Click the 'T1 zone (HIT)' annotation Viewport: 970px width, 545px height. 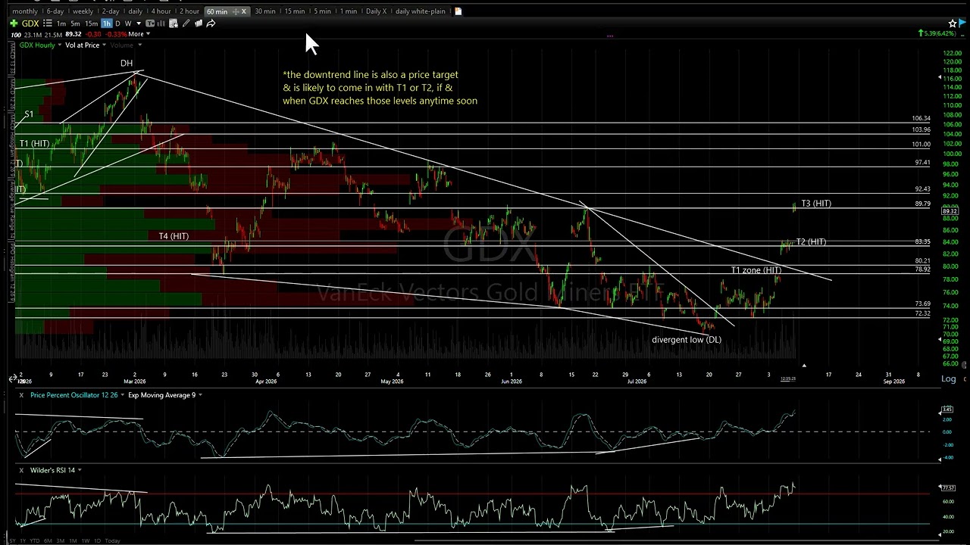[756, 270]
